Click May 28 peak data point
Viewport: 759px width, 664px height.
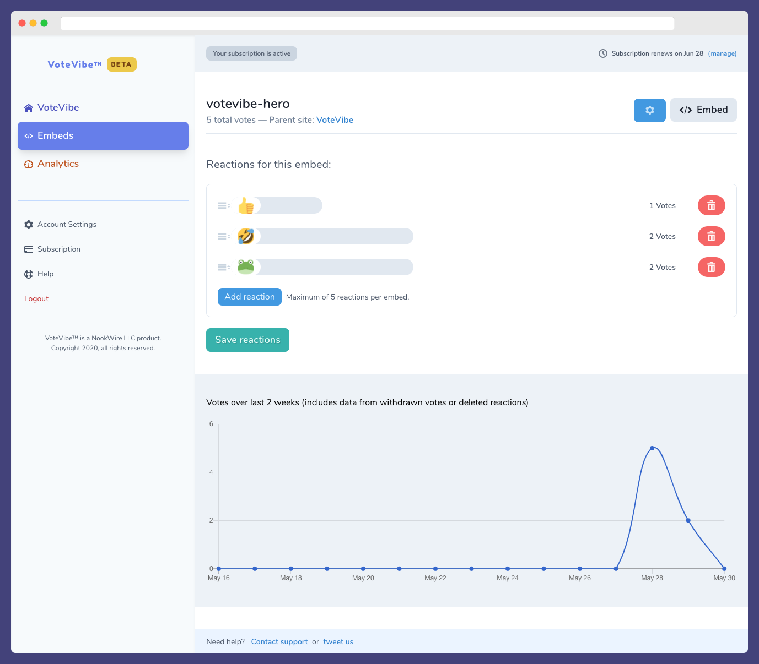tap(652, 448)
